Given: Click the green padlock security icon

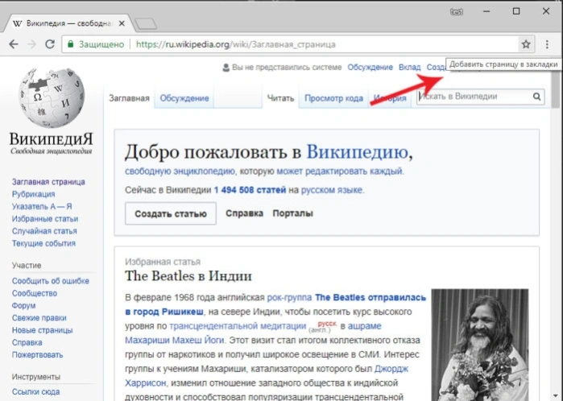Looking at the screenshot, I should [71, 44].
